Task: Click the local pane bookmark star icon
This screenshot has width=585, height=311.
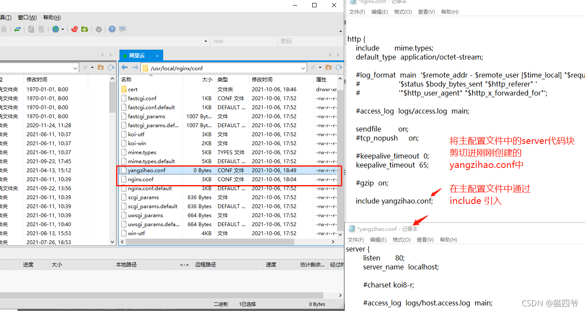Action: 85,68
